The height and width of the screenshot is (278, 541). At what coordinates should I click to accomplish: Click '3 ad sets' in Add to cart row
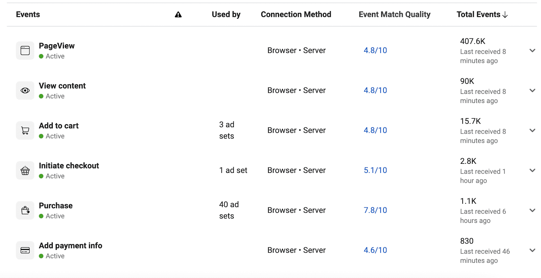tap(227, 130)
